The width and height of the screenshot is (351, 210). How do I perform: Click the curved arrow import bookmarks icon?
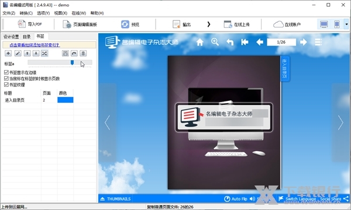(74, 53)
